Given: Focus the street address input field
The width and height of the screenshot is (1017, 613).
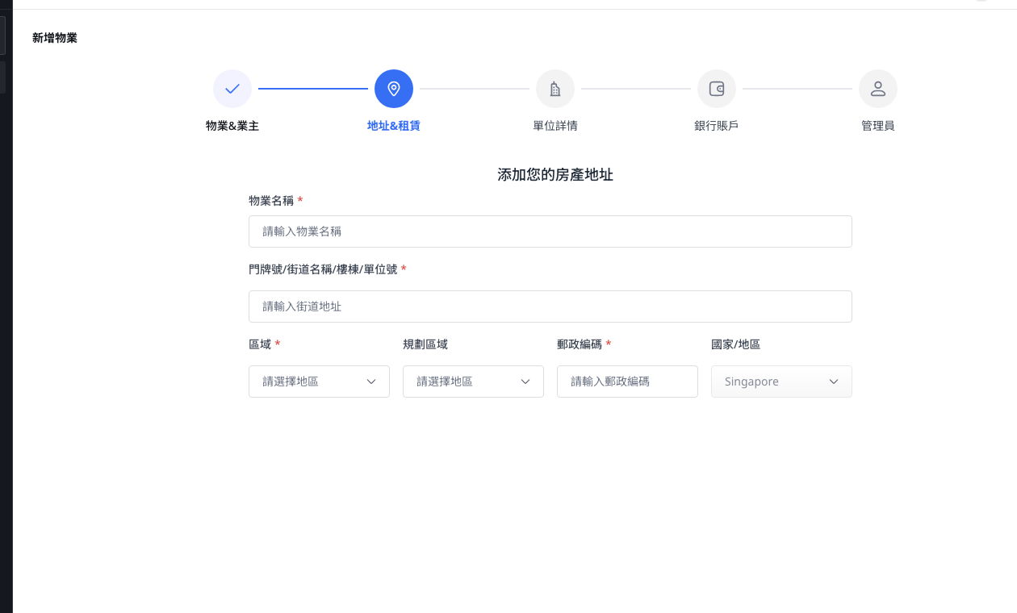Looking at the screenshot, I should pyautogui.click(x=550, y=306).
